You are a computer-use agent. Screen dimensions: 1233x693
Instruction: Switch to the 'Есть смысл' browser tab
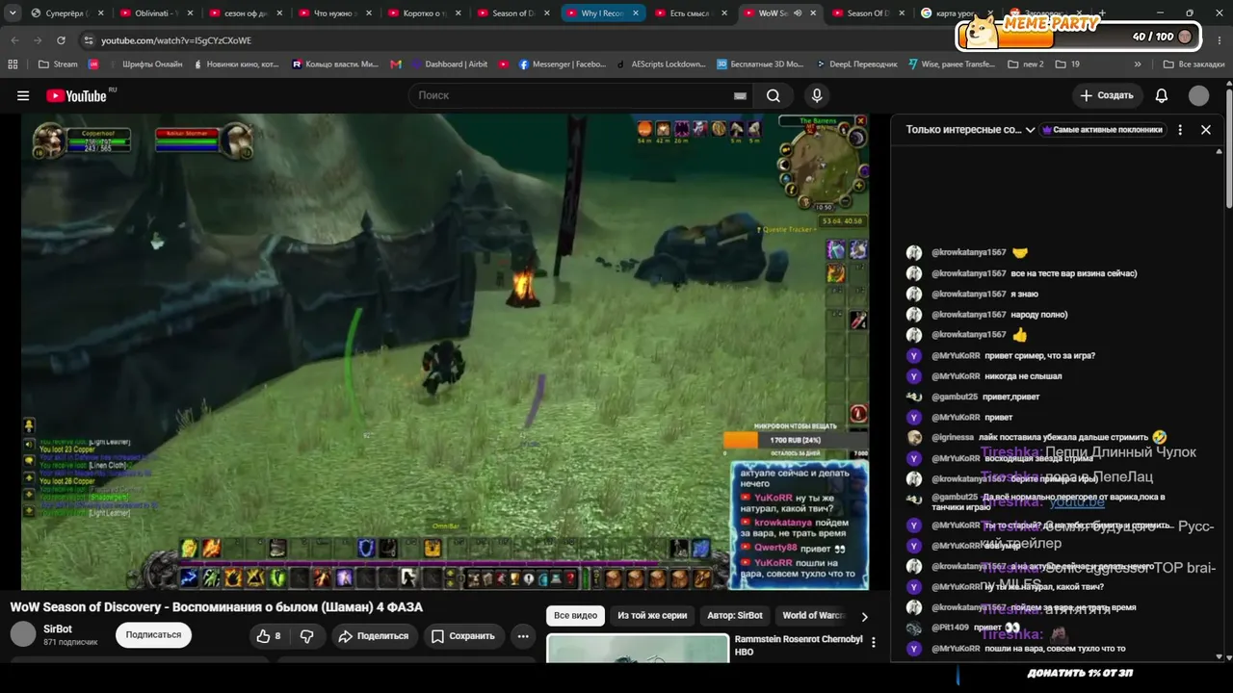pyautogui.click(x=690, y=13)
